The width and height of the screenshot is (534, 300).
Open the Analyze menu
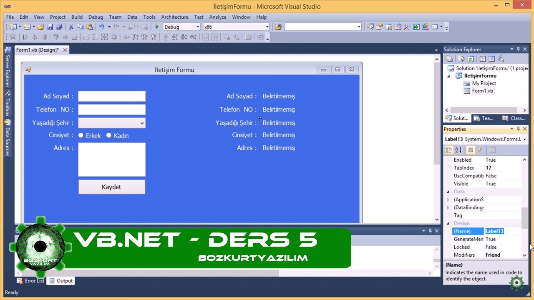[218, 17]
